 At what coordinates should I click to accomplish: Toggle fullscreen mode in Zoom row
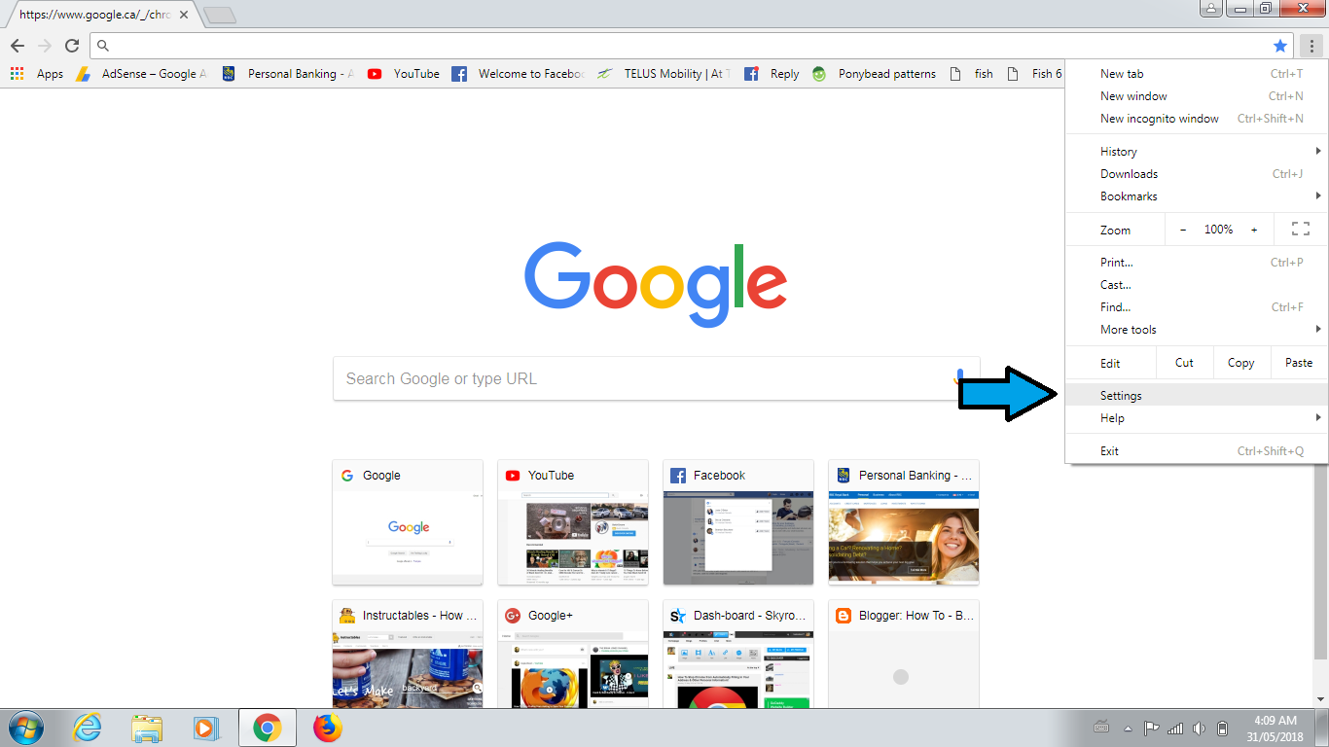click(x=1301, y=230)
